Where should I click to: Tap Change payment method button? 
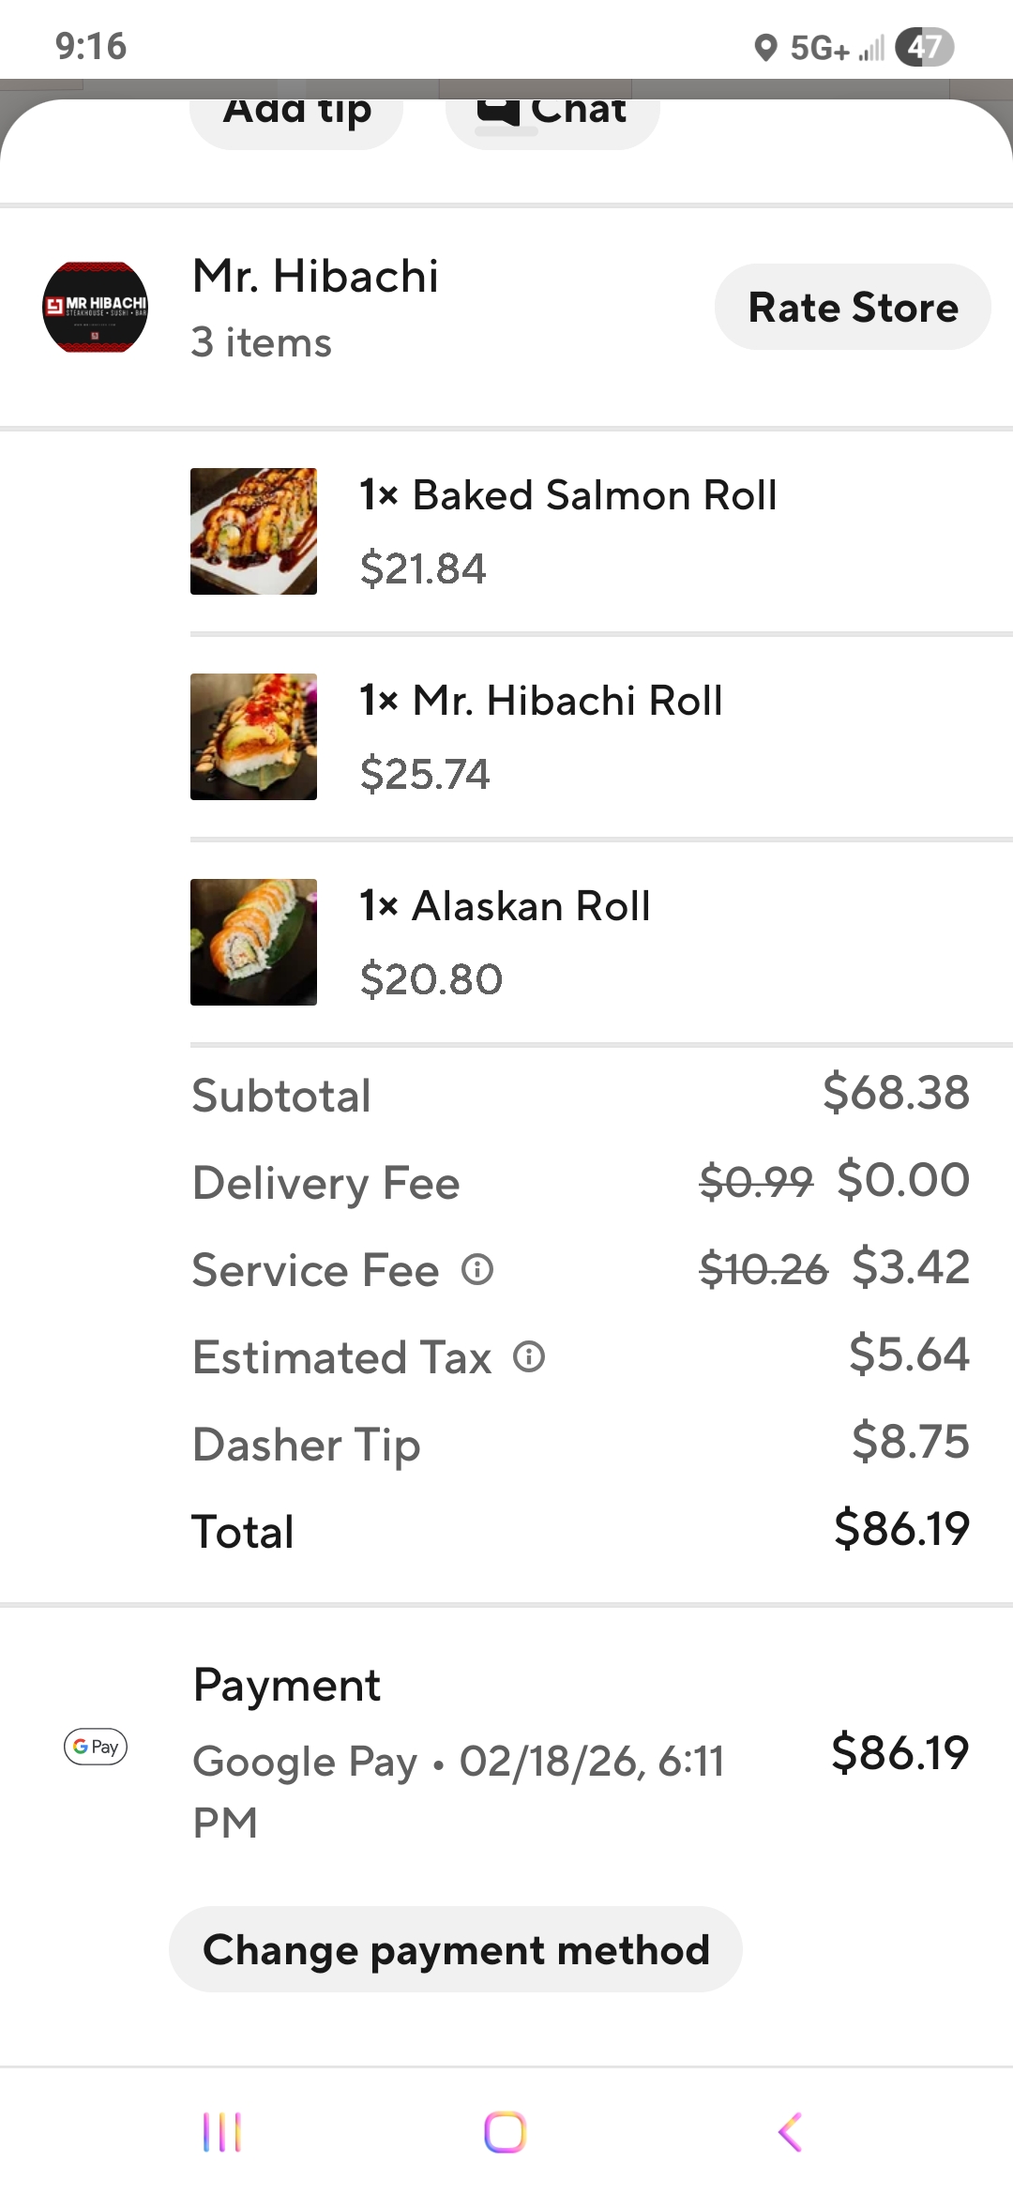pos(456,1949)
